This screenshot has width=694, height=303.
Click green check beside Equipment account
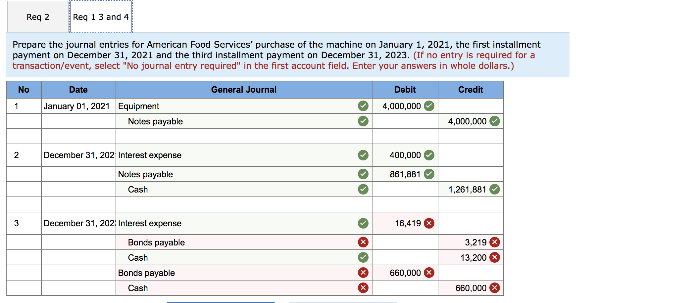(x=363, y=106)
